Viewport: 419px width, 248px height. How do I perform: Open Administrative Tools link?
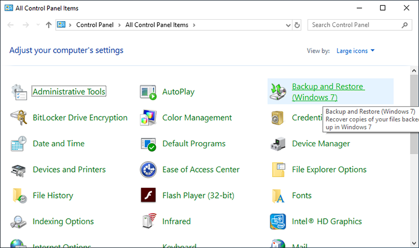coord(69,92)
